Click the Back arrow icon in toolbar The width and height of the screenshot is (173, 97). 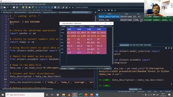click(70, 7)
